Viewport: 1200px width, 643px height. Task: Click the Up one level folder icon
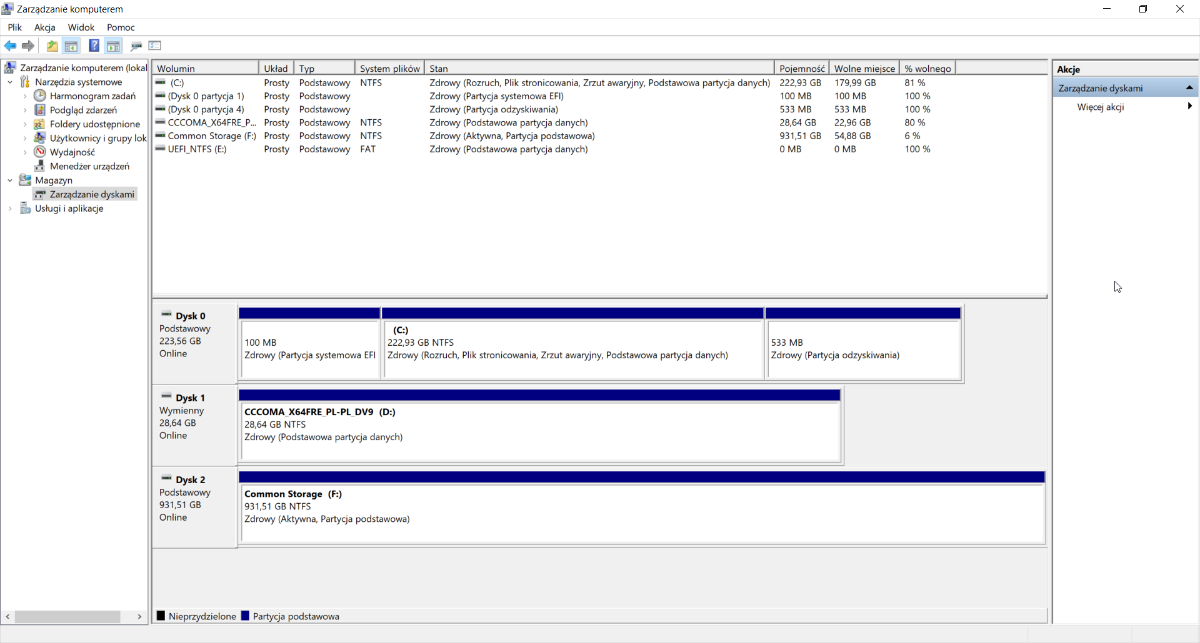click(x=52, y=46)
